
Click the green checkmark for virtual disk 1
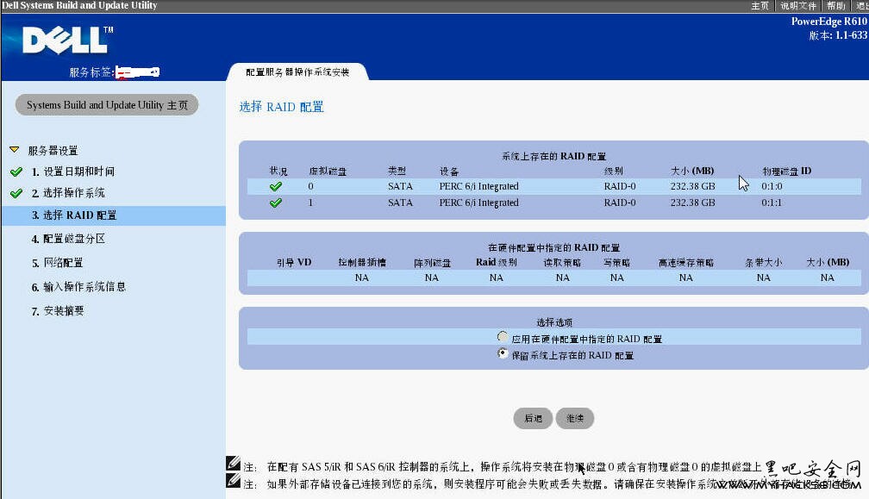pyautogui.click(x=276, y=203)
